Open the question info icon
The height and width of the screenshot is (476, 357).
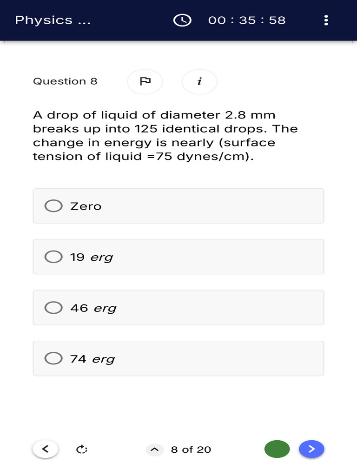tap(199, 81)
